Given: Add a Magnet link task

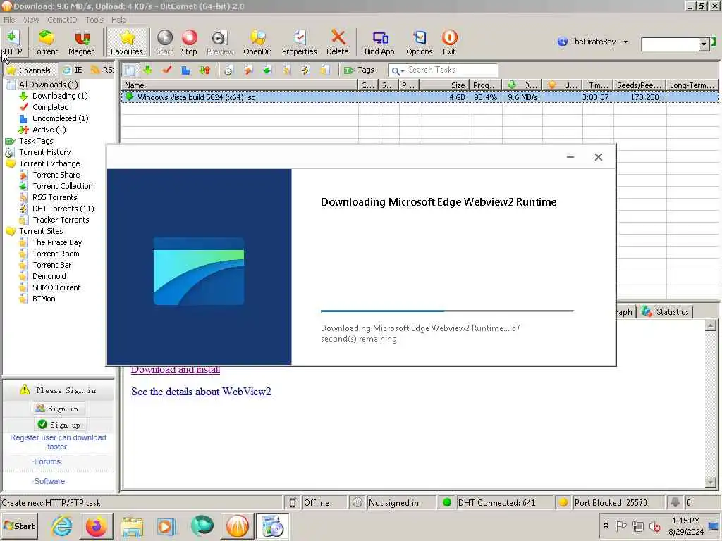Looking at the screenshot, I should tap(81, 42).
